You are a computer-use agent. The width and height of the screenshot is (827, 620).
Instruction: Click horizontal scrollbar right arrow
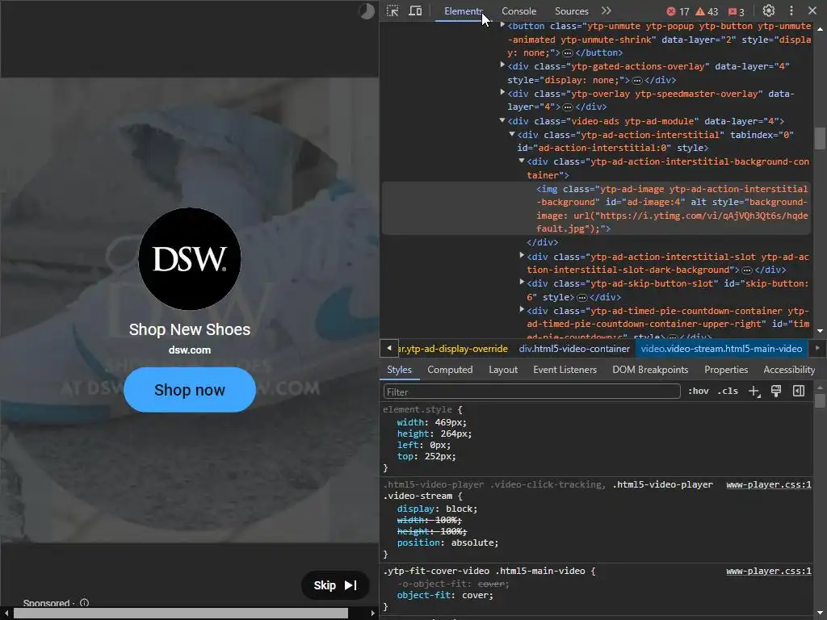pyautogui.click(x=373, y=614)
